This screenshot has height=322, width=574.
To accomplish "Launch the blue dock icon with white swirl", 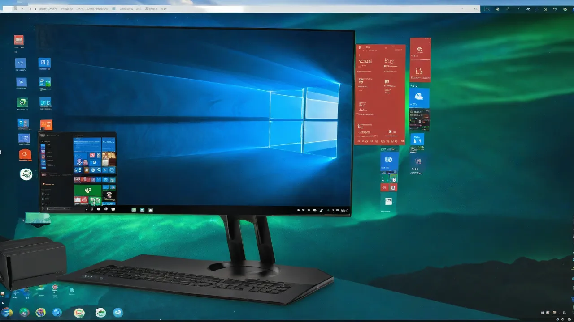I will point(118,312).
